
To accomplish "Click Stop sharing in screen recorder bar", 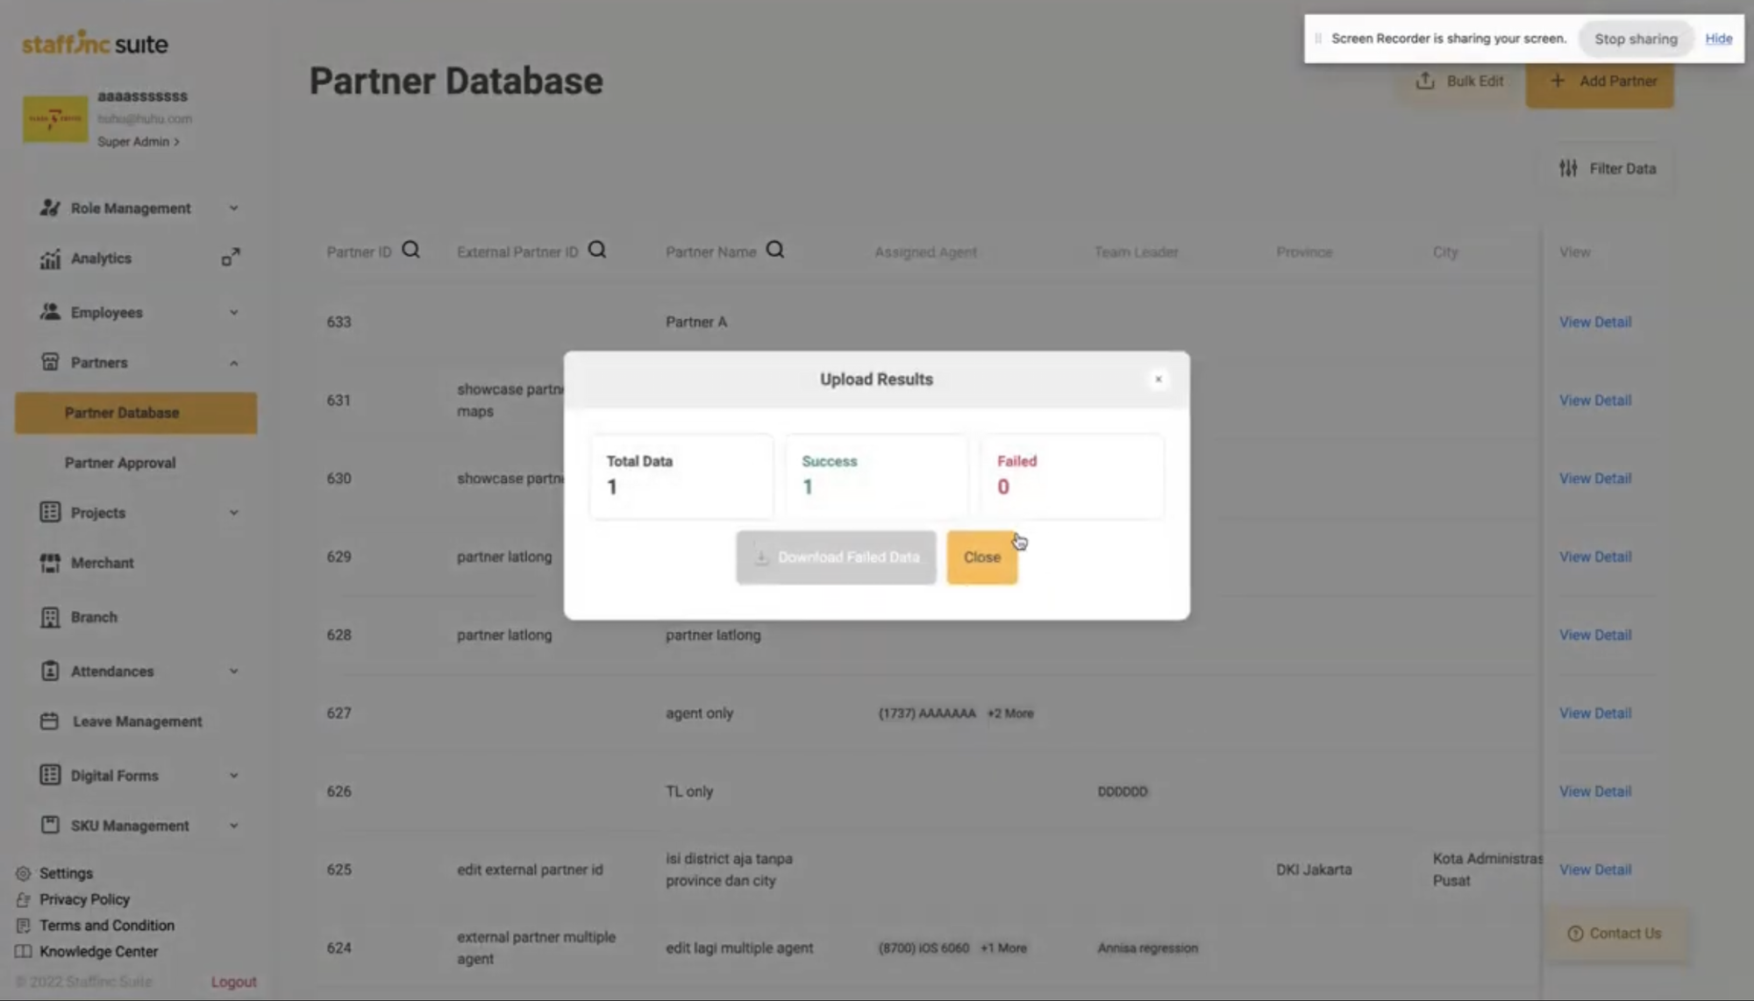I will click(1636, 39).
